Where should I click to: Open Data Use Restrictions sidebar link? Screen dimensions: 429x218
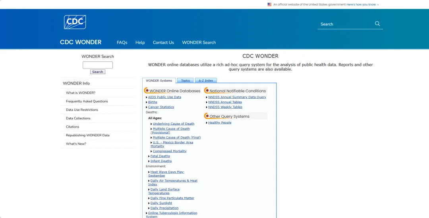coord(82,110)
